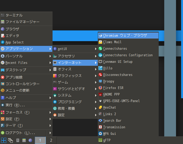Viewport: 183px width, 144px height.
Task: Click the Search Bar eye icon
Action: click(100, 120)
